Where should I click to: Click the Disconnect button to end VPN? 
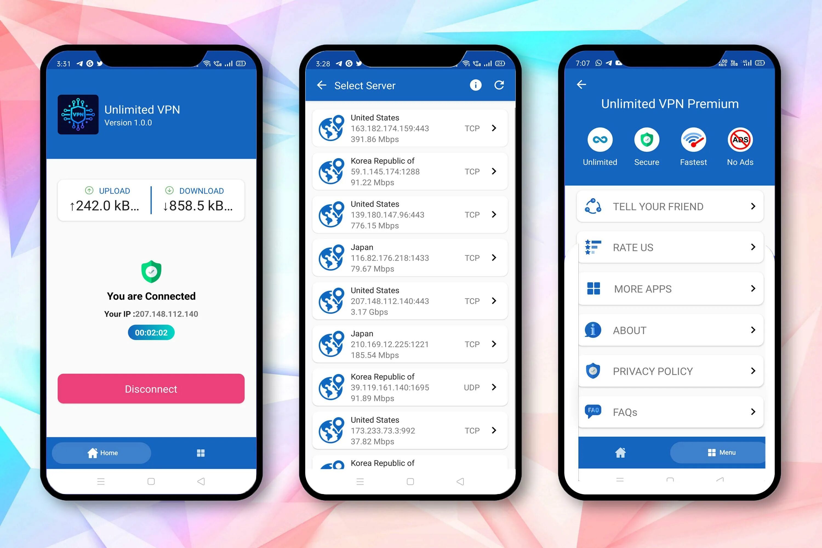tap(150, 388)
